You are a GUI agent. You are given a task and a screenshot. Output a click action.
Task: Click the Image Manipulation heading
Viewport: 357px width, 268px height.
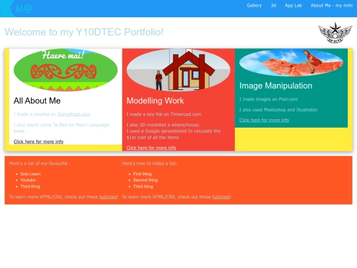[276, 85]
